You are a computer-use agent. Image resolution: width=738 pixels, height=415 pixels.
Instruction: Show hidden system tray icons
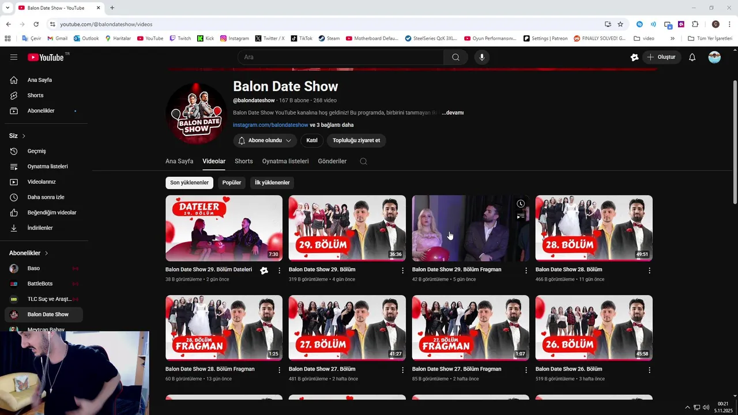click(687, 407)
